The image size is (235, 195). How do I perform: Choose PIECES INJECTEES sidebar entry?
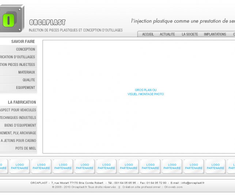18,65
